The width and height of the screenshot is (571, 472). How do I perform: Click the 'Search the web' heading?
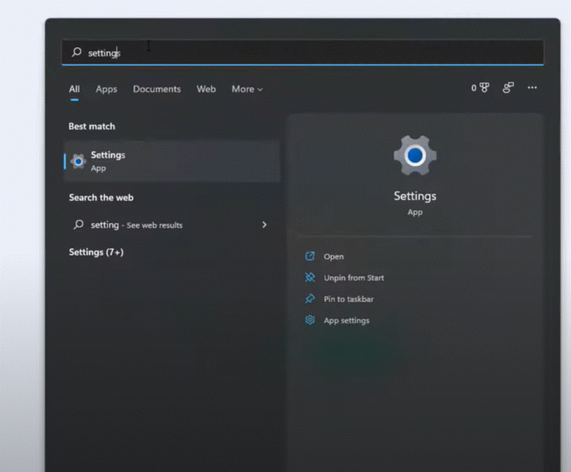(x=101, y=197)
